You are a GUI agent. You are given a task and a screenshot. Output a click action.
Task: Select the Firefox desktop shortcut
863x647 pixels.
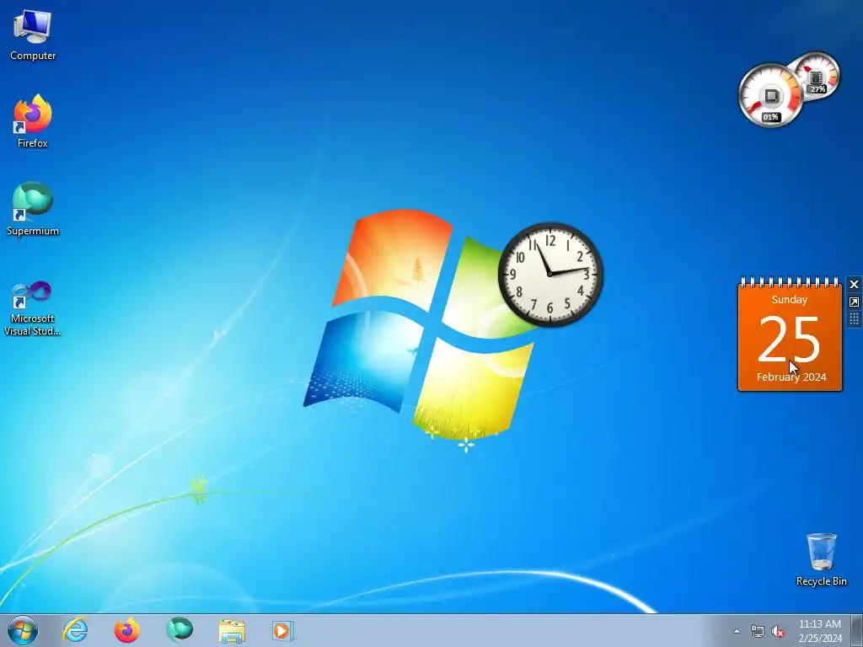(33, 121)
